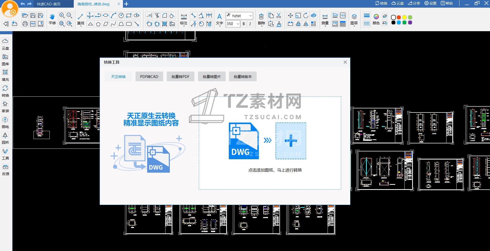Insert a table using the grid icon
Image resolution: width=490 pixels, height=251 pixels.
tap(343, 24)
